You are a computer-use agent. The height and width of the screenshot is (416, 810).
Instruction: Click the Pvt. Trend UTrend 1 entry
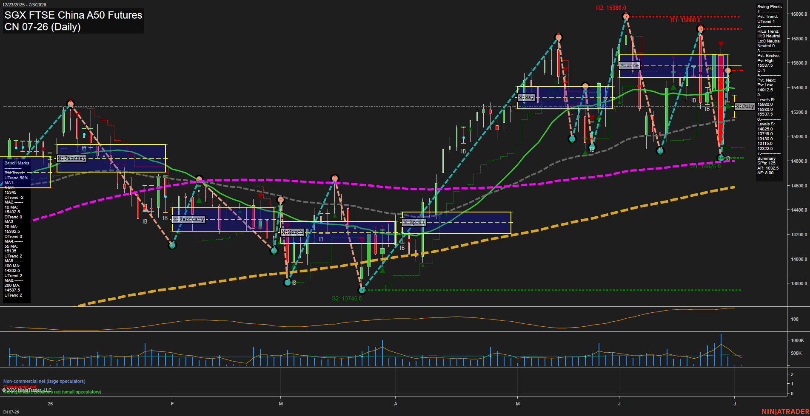(x=767, y=19)
